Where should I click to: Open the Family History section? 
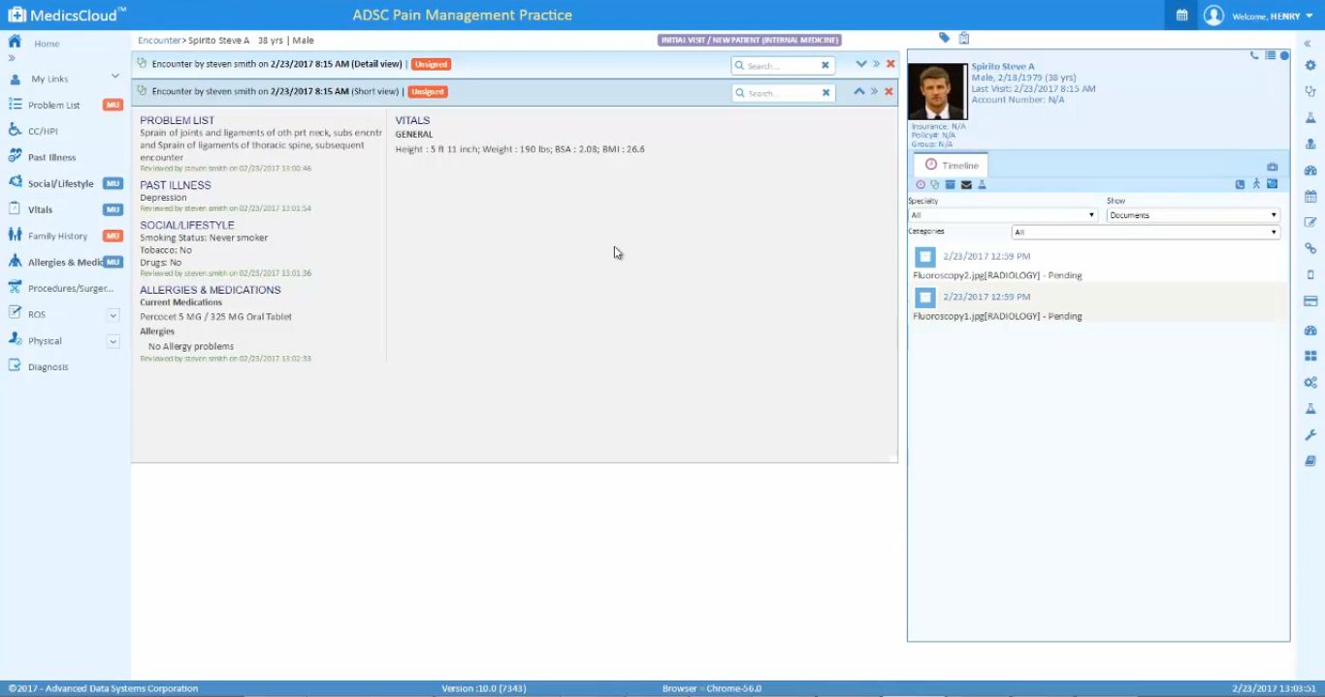pos(57,236)
